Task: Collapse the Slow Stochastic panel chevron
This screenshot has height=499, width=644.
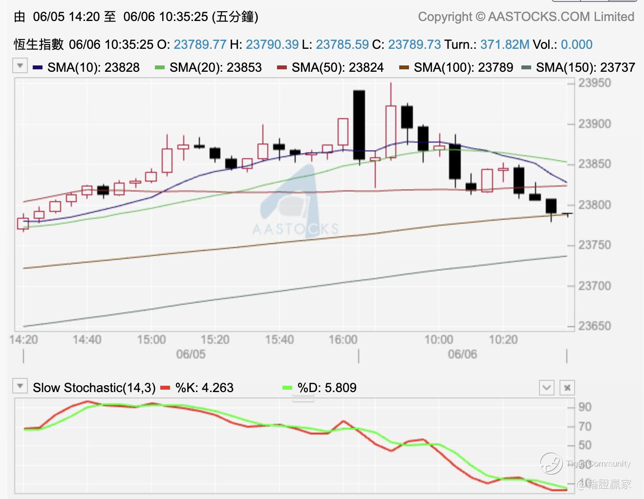Action: point(546,388)
